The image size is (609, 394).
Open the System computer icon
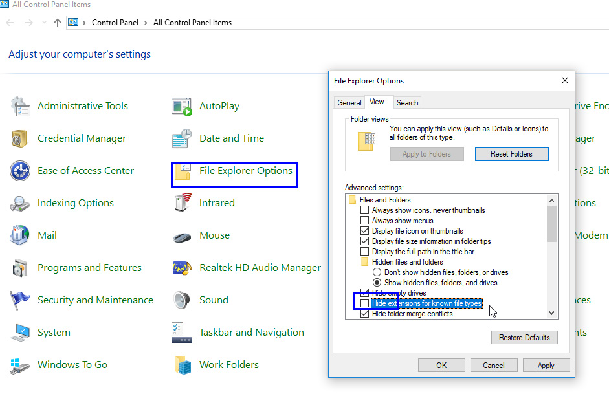click(20, 333)
